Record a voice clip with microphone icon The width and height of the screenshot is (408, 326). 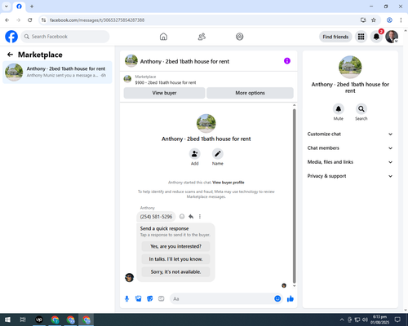click(126, 299)
